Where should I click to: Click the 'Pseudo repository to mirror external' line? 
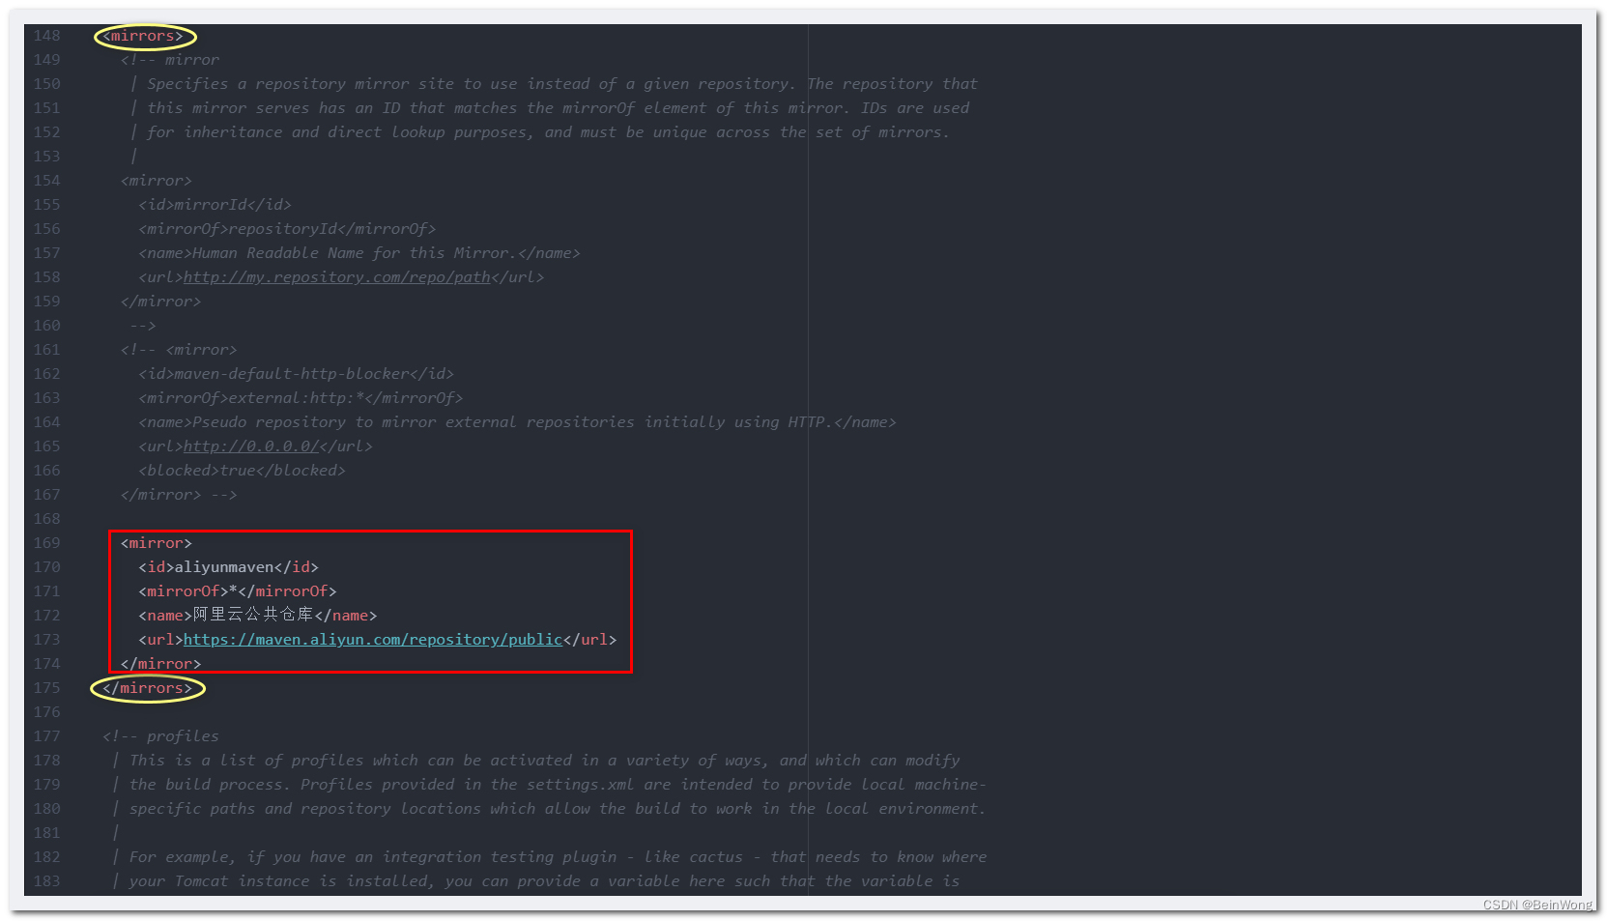pyautogui.click(x=517, y=422)
